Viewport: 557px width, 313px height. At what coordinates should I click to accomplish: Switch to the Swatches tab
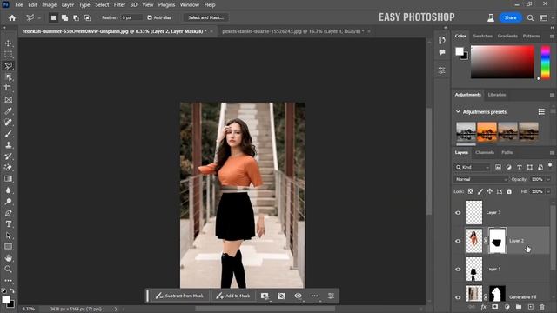click(x=483, y=37)
